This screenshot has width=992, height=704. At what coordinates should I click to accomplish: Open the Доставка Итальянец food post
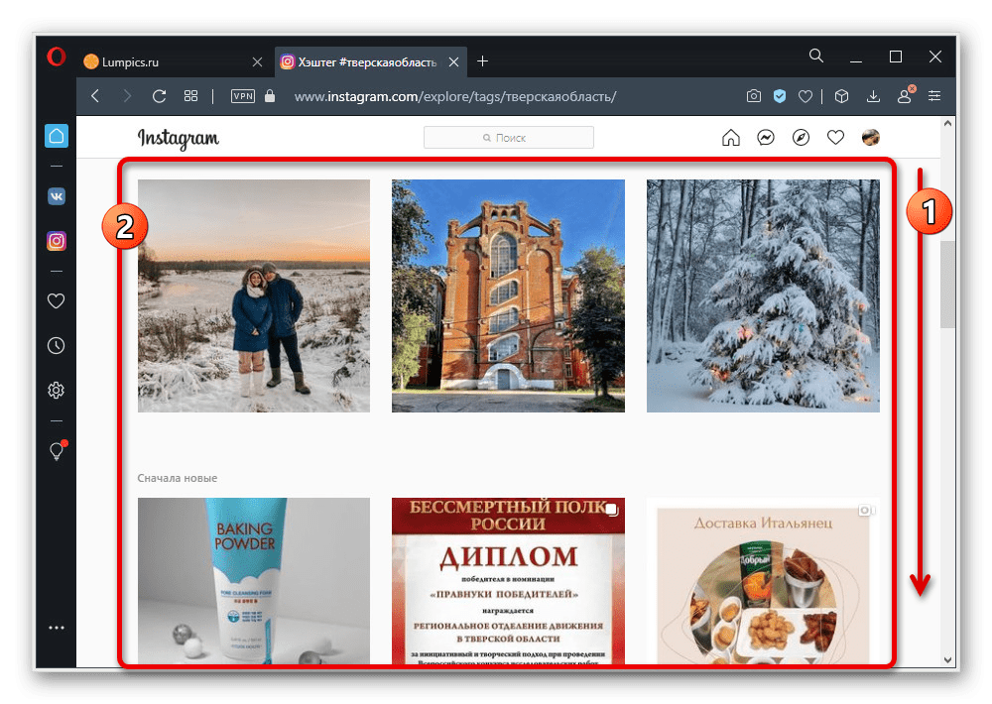pos(763,581)
